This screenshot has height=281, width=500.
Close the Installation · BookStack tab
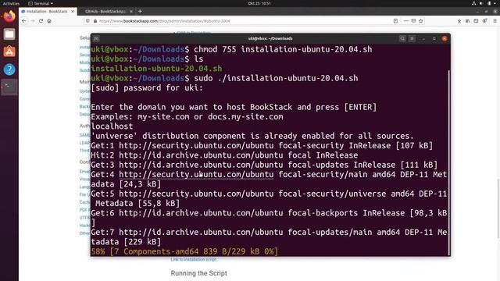point(73,11)
